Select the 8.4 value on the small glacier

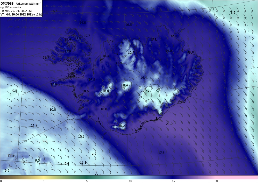(125, 85)
